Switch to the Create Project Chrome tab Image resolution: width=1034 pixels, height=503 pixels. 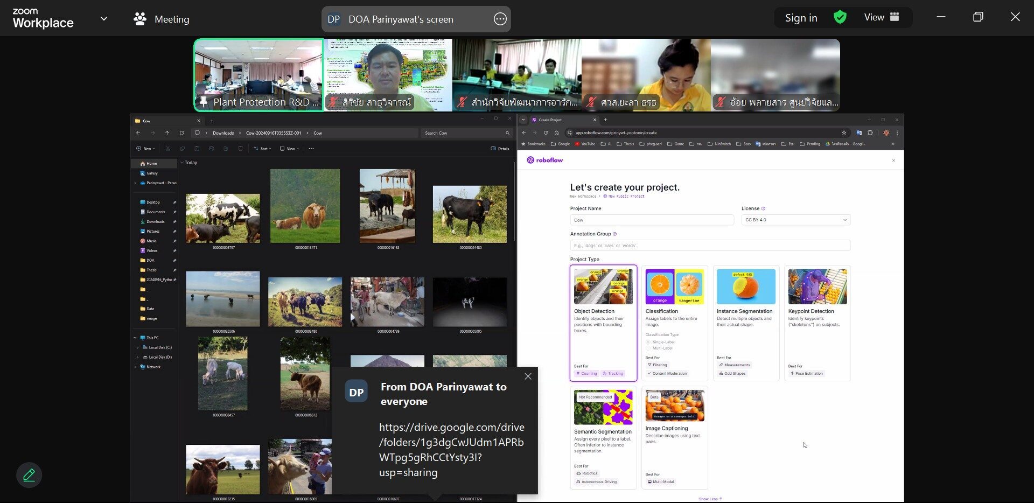click(564, 120)
